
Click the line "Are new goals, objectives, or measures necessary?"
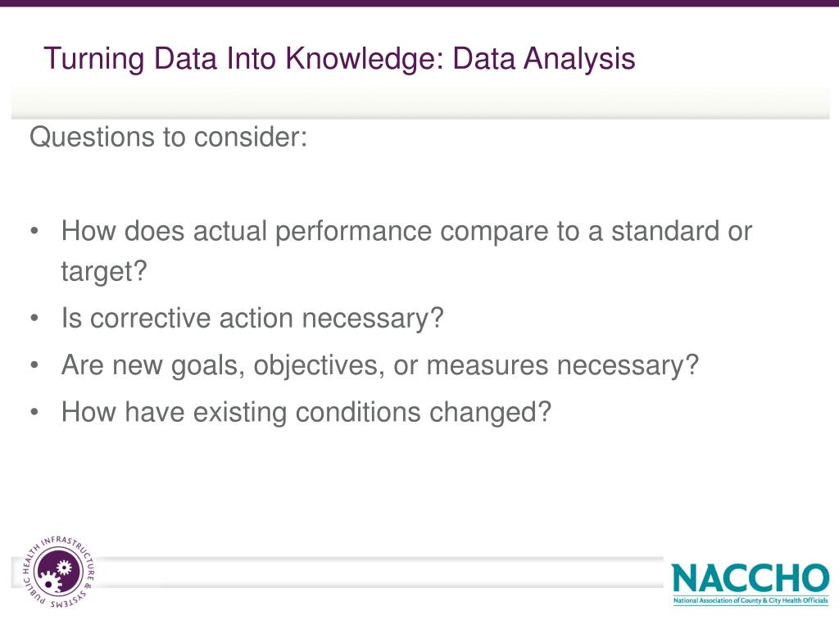(380, 365)
